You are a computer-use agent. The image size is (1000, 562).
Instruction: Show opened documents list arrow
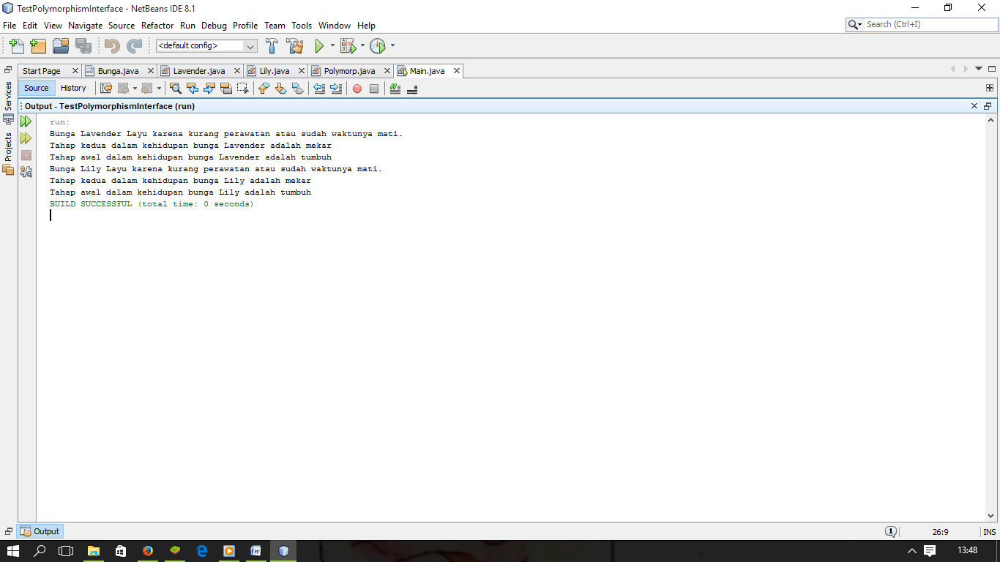point(979,69)
